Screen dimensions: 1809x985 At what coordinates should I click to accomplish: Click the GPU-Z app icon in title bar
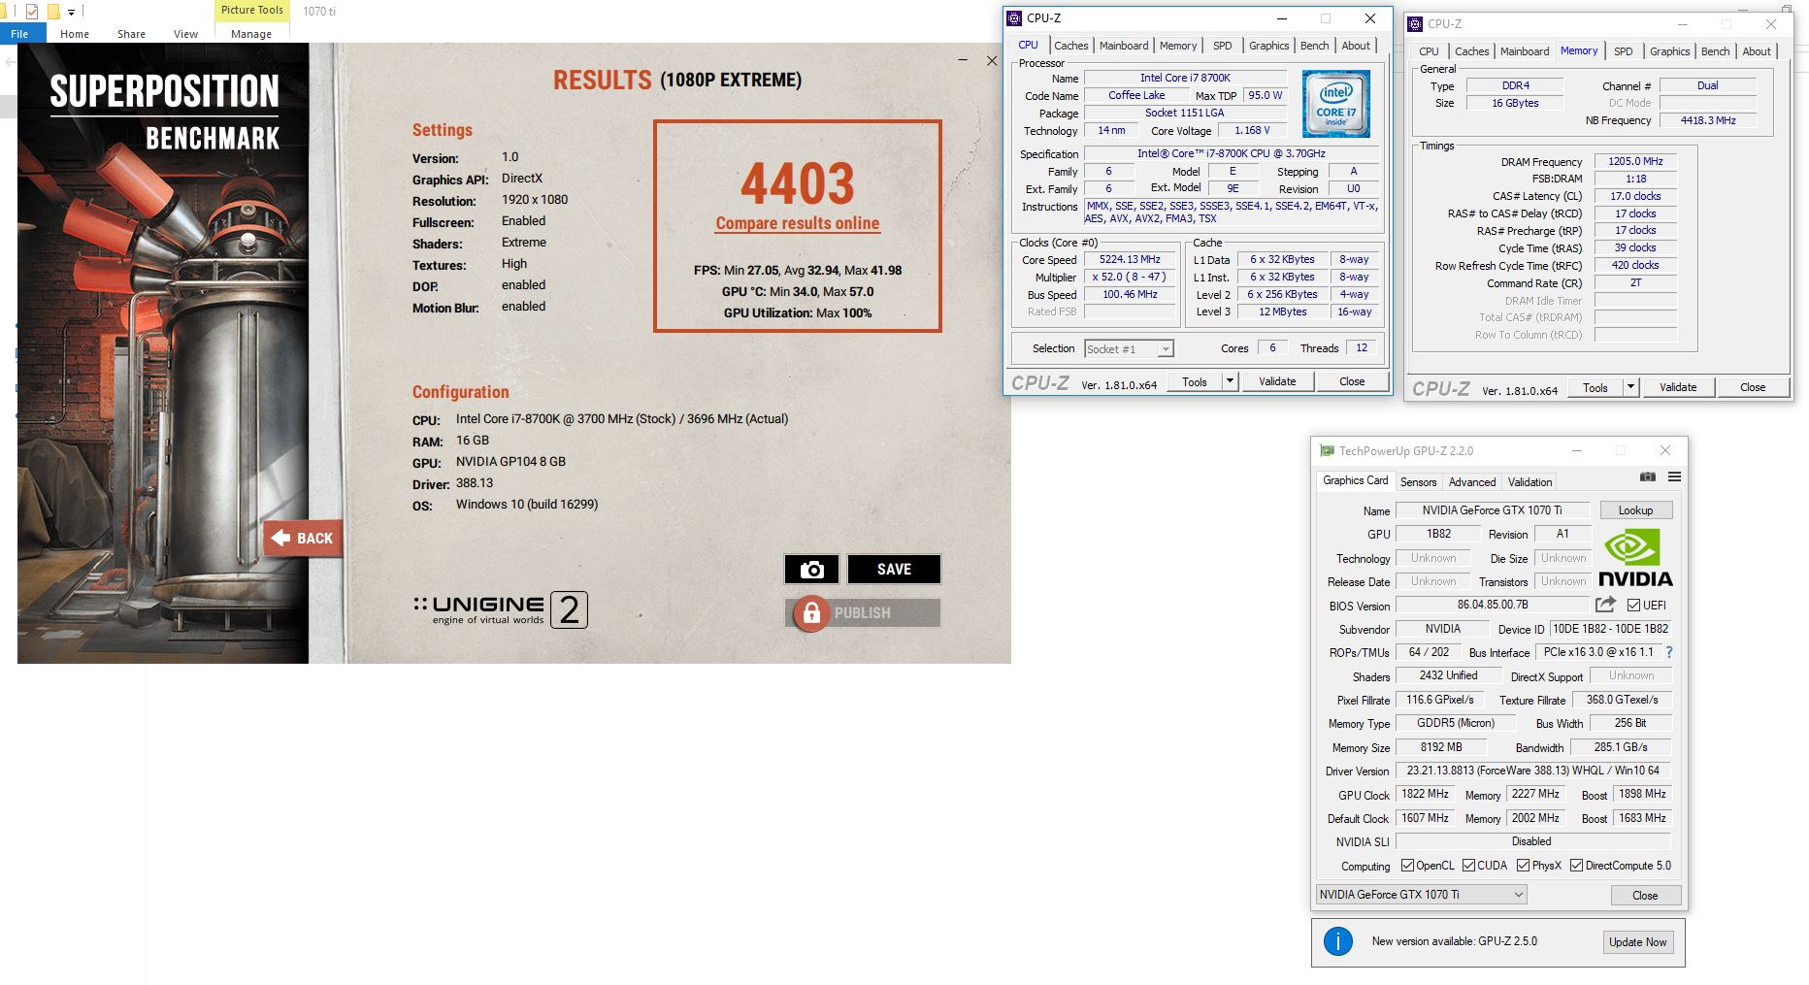1327,450
